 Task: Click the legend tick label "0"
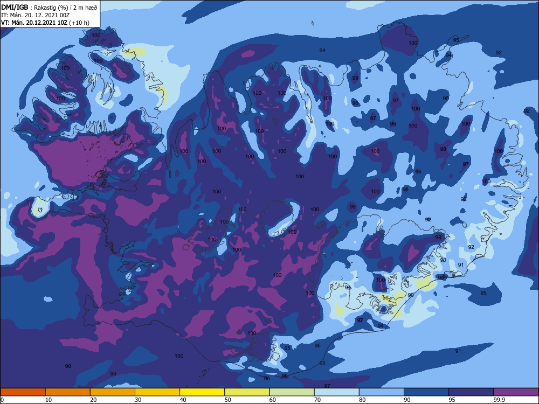pyautogui.click(x=2, y=400)
